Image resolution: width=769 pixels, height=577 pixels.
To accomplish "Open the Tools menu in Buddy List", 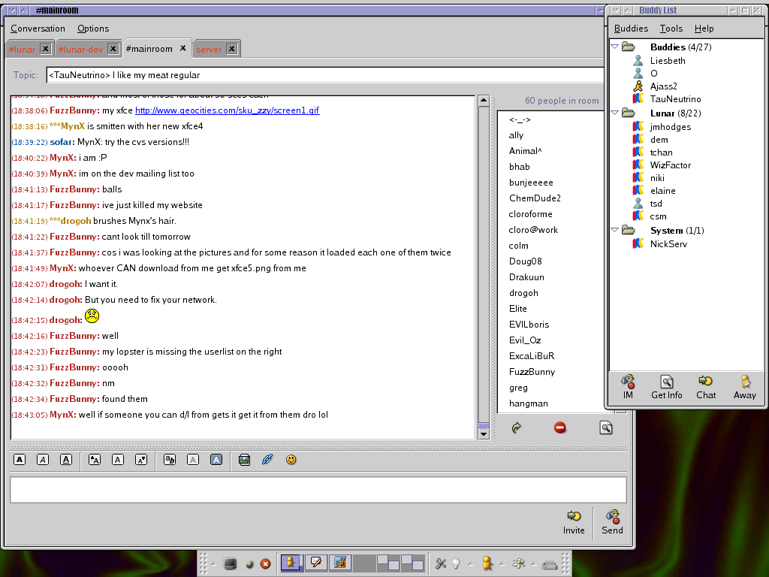I will 671,29.
